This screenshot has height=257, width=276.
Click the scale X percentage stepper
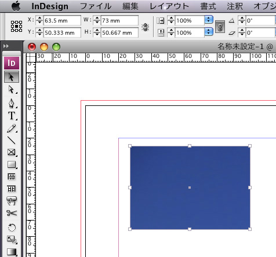tap(171, 20)
